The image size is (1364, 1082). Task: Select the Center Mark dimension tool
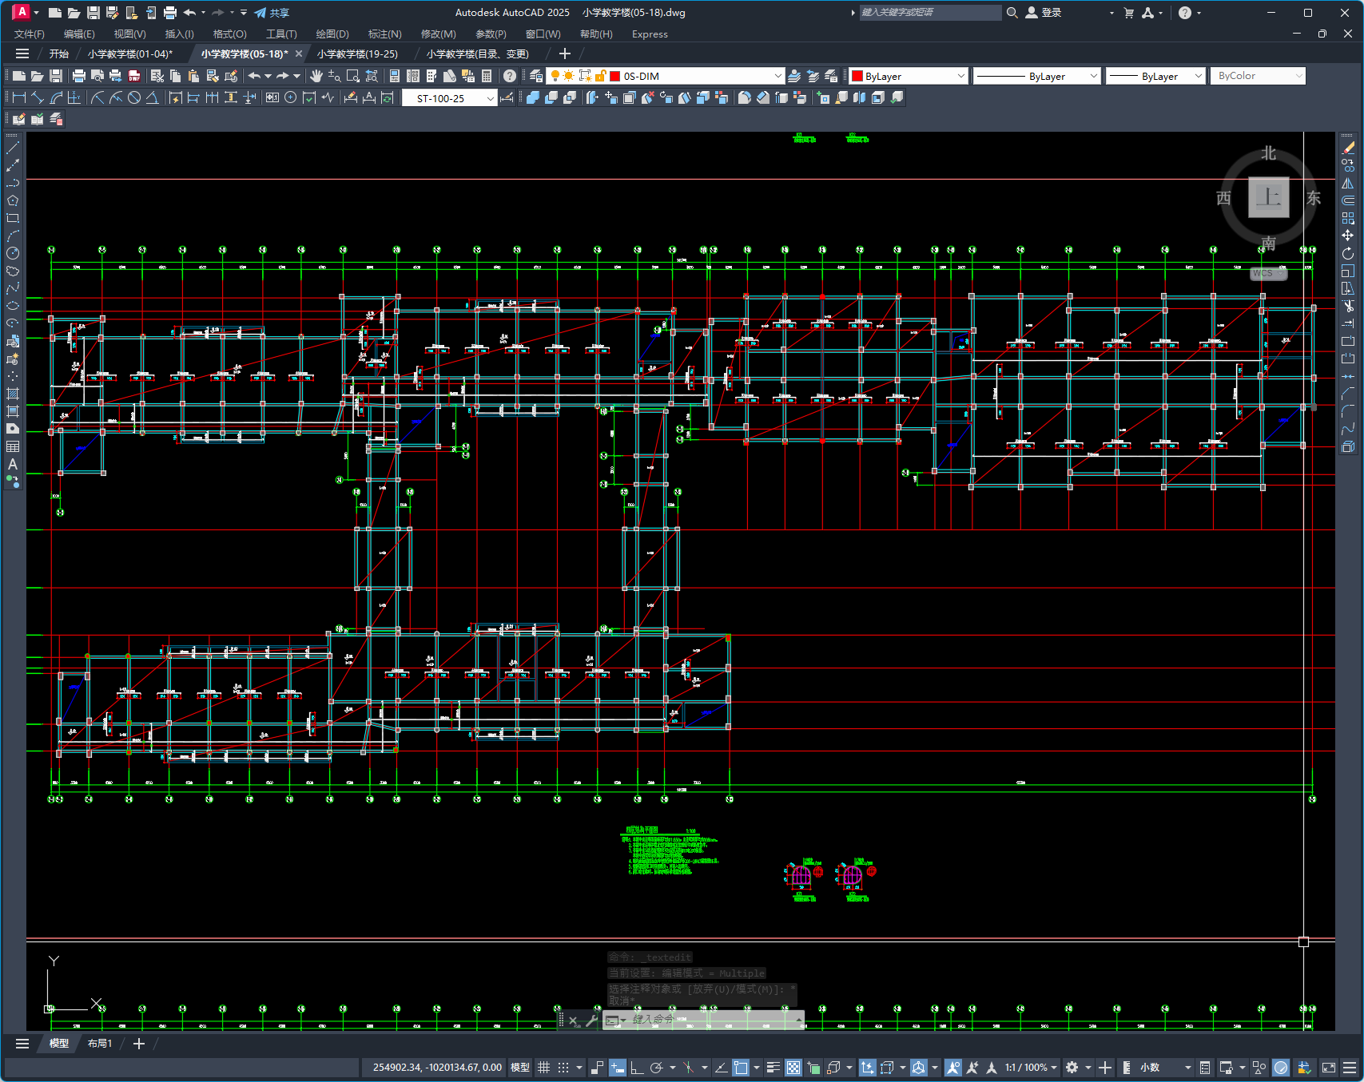291,97
